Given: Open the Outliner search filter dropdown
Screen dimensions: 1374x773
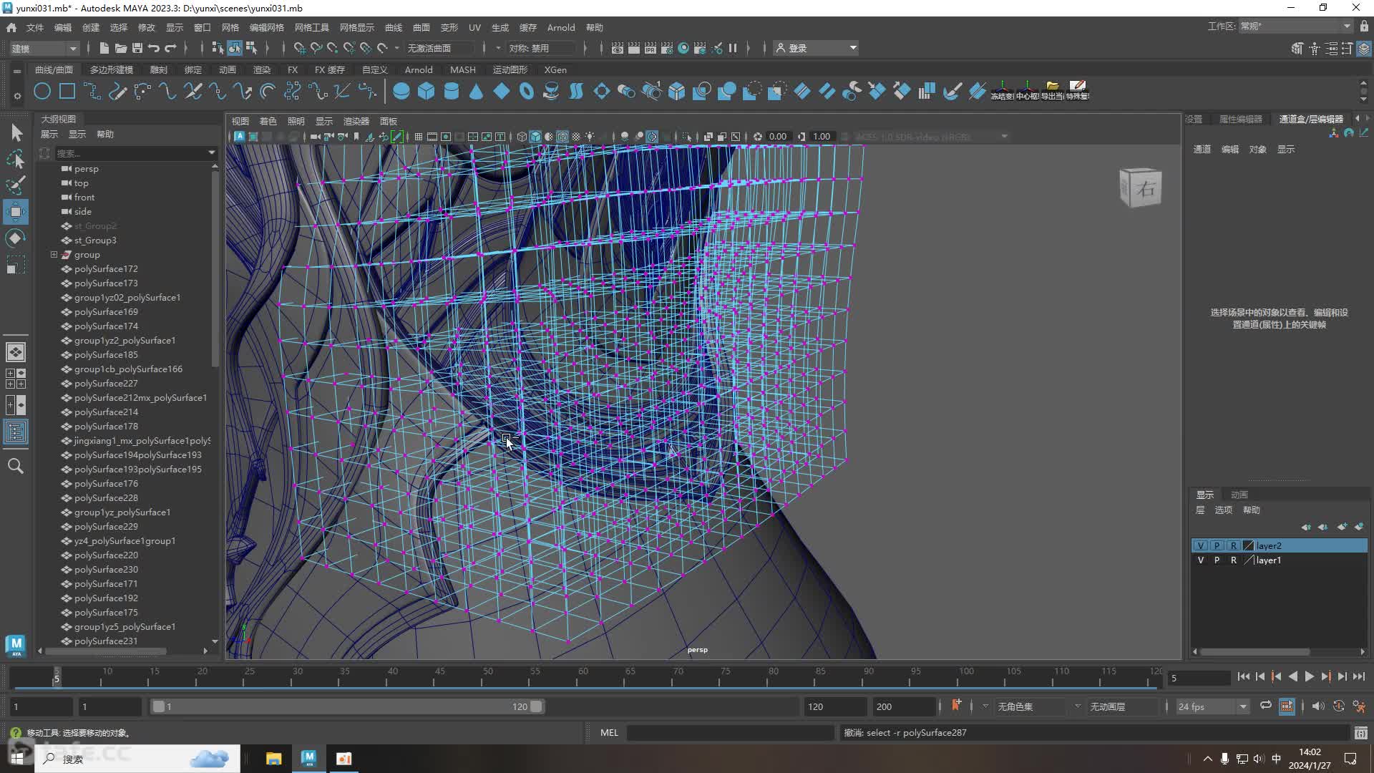Looking at the screenshot, I should (211, 152).
